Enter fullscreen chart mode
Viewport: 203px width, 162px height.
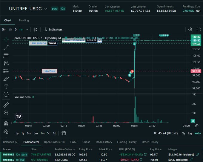tap(199, 29)
